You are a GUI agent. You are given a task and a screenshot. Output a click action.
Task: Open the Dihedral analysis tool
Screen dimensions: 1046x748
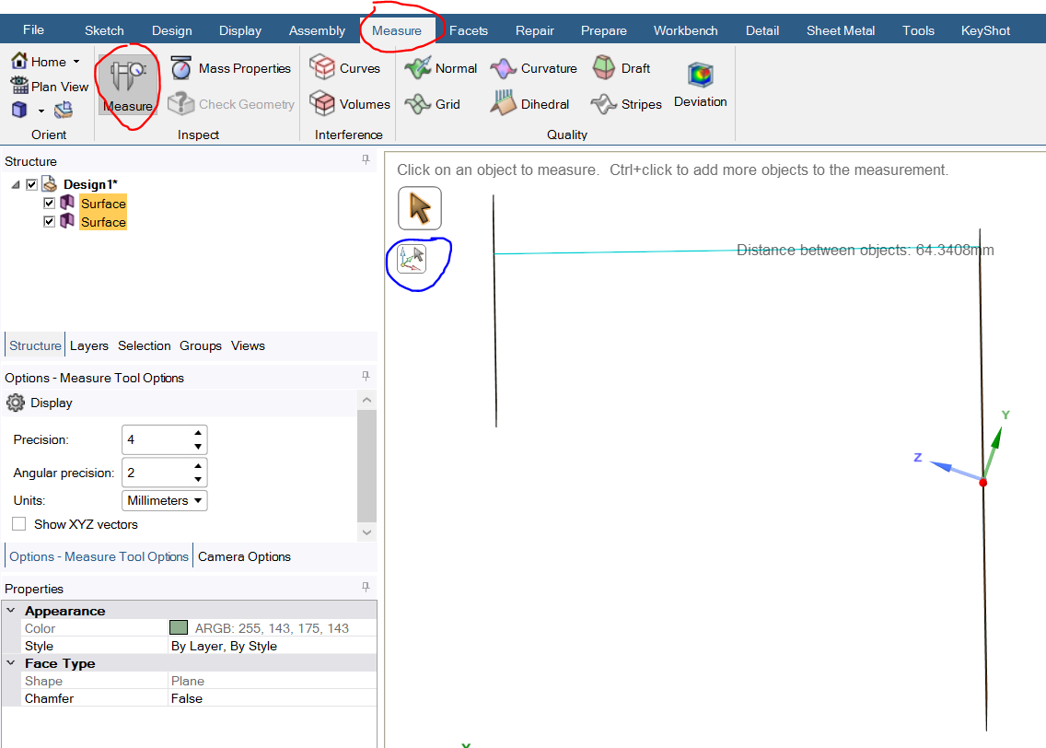point(529,104)
